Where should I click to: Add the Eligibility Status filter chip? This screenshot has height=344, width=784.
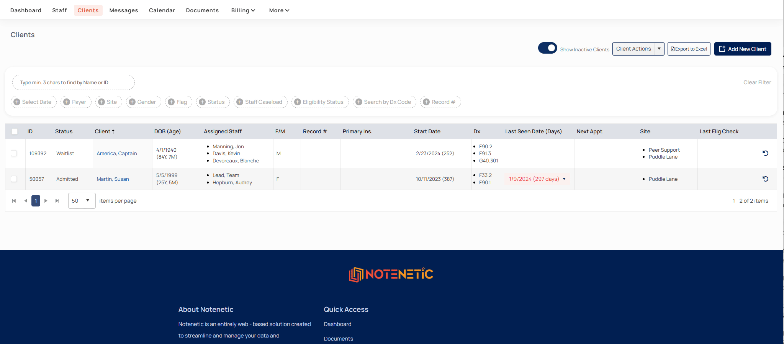320,102
